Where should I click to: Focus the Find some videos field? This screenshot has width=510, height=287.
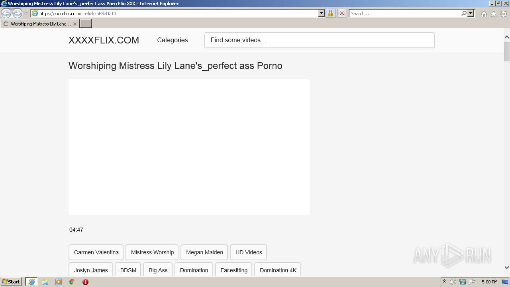[x=319, y=40]
